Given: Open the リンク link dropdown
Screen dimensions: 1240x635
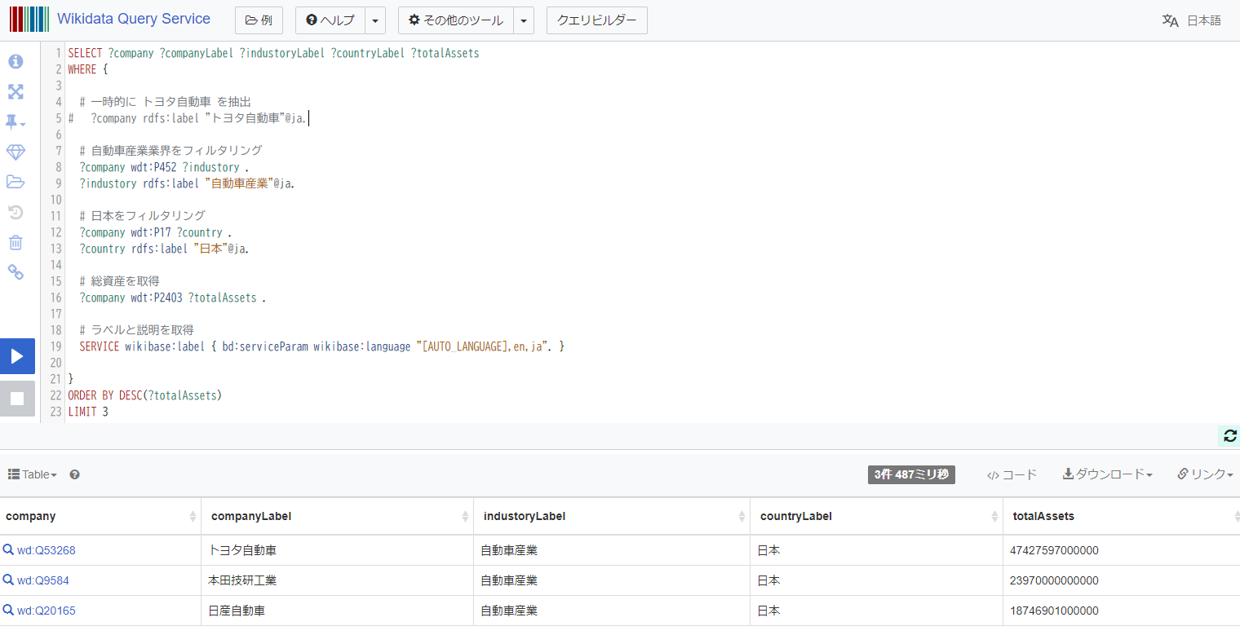Looking at the screenshot, I should [1205, 474].
